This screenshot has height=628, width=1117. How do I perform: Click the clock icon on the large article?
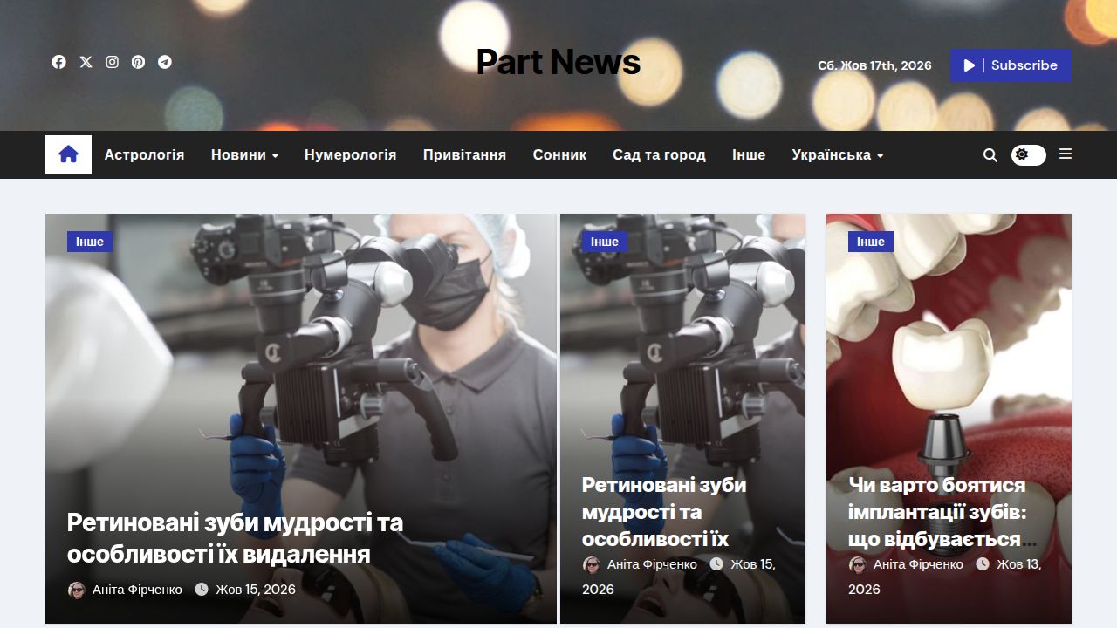(x=202, y=590)
